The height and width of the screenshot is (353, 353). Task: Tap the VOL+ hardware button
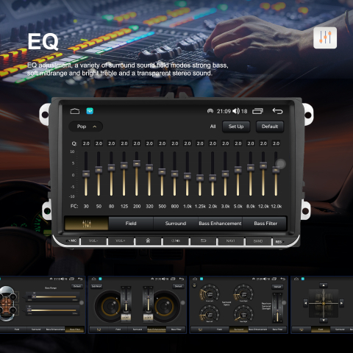click(x=121, y=240)
